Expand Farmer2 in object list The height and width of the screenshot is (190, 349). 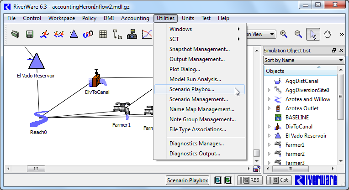(270, 154)
